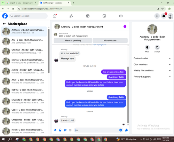174x142 pixels.
Task: Attach a photo with the image icon
Action: pos(60,130)
